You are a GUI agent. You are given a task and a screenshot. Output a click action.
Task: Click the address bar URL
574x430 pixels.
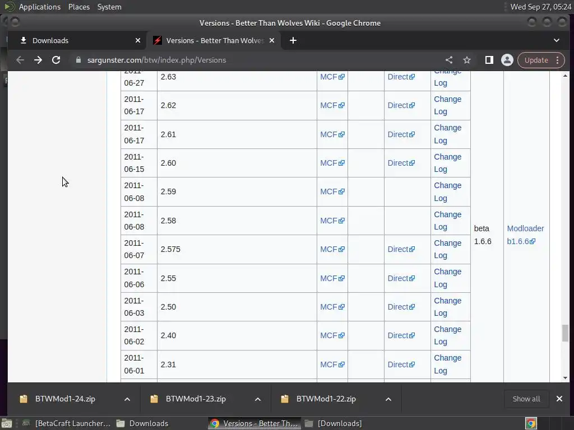tap(157, 60)
